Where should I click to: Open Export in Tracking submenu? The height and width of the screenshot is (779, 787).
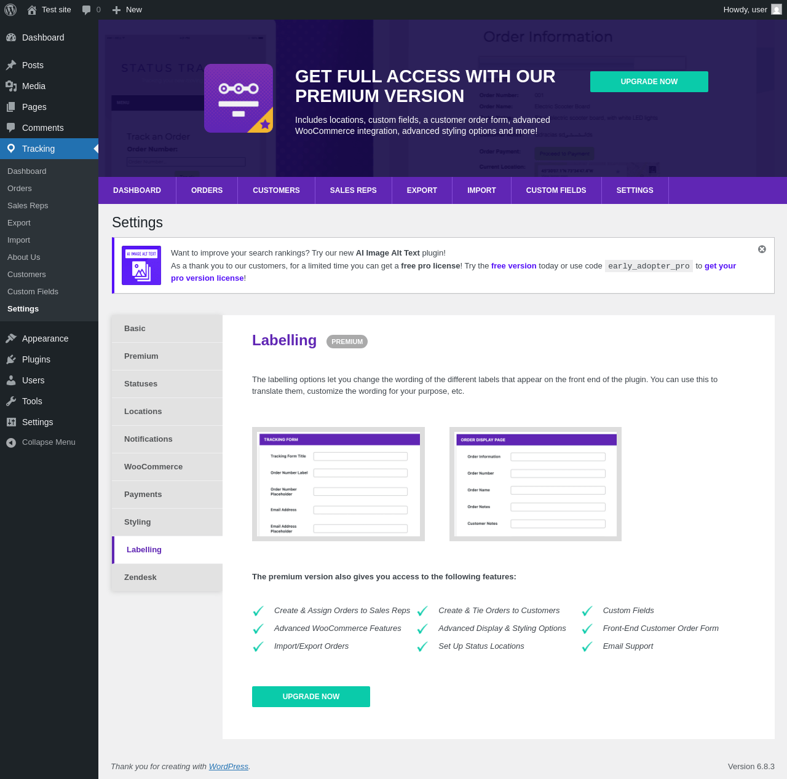(49, 223)
